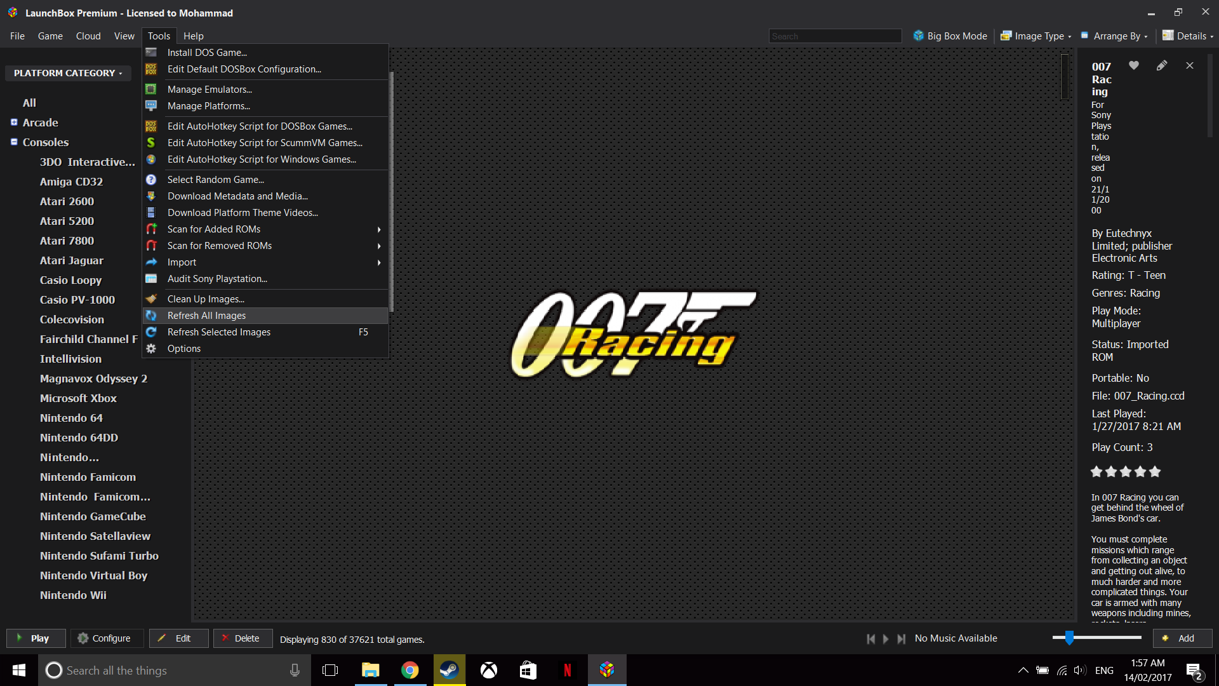Click the LaunchBox Search field

(x=836, y=36)
